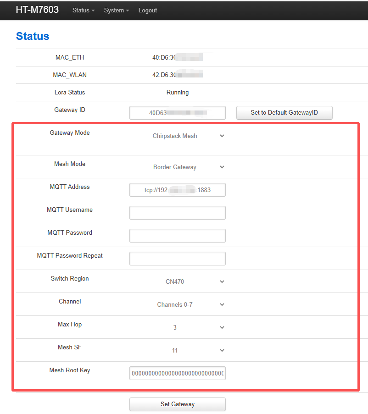Click the Mesh Root Key field

178,373
